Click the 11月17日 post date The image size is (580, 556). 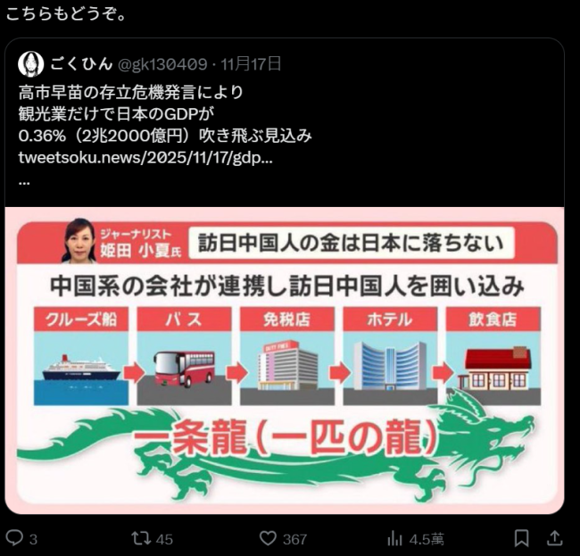click(251, 64)
